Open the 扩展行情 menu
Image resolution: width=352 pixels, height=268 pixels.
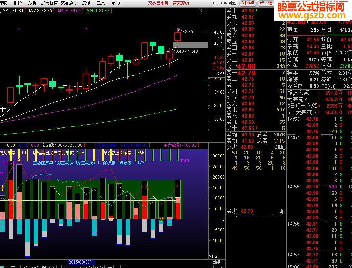pos(50,3)
